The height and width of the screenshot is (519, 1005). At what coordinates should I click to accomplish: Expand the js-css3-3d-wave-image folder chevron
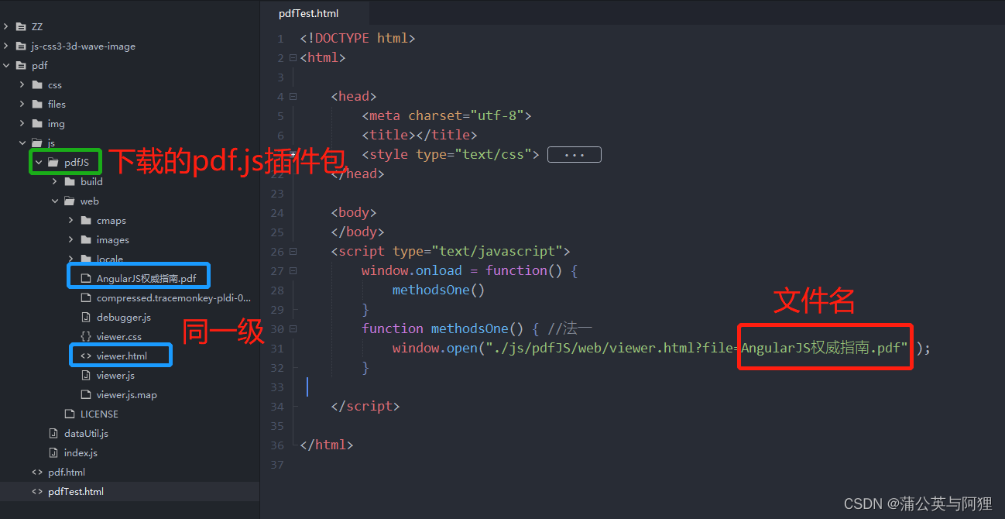pyautogui.click(x=6, y=46)
